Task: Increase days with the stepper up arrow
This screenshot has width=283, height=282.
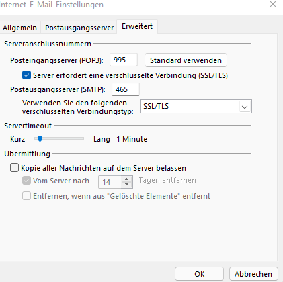Action: pos(127,179)
